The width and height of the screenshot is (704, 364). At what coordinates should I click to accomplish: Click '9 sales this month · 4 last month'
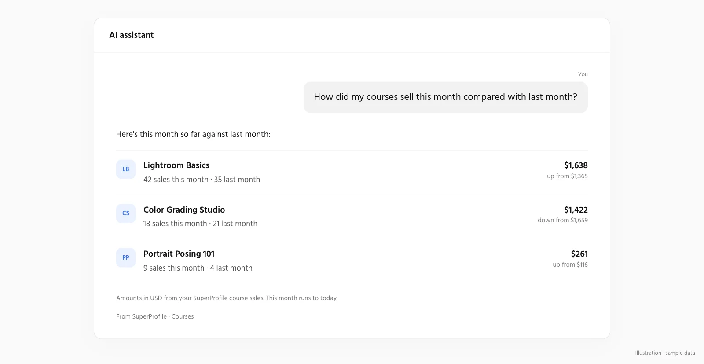click(x=198, y=268)
